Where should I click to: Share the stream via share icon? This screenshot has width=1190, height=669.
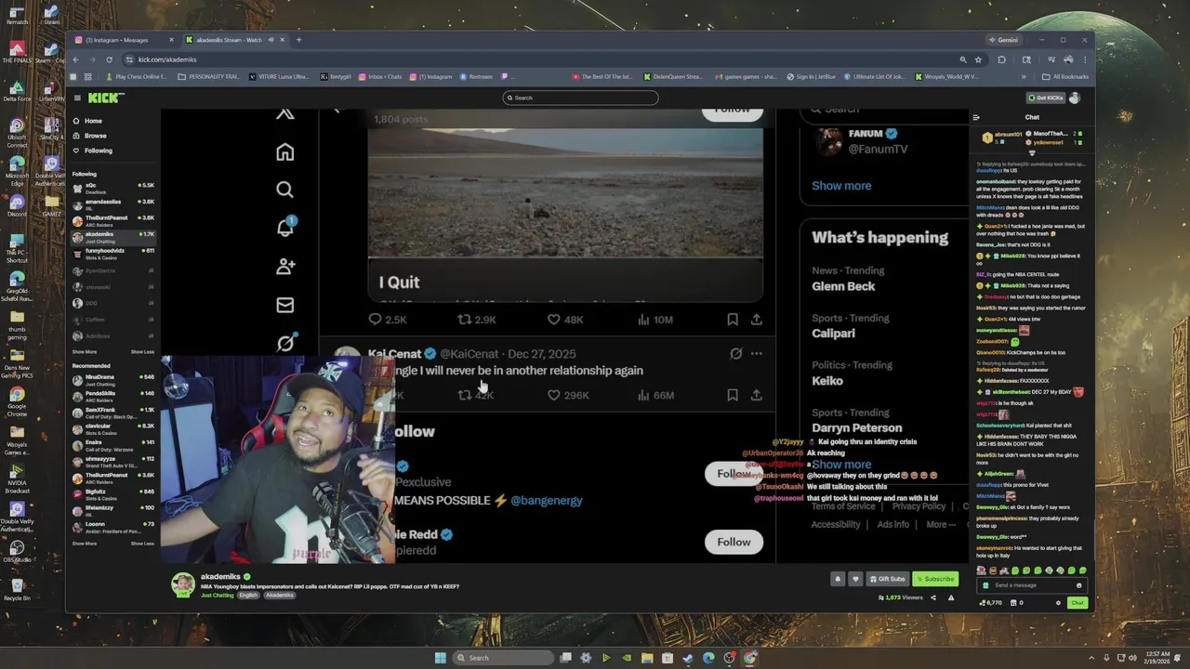pyautogui.click(x=933, y=597)
